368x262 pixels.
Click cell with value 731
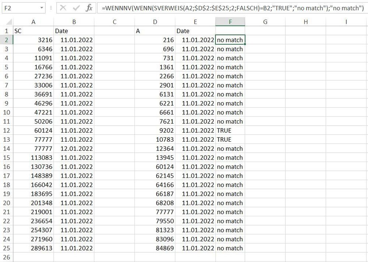point(155,58)
